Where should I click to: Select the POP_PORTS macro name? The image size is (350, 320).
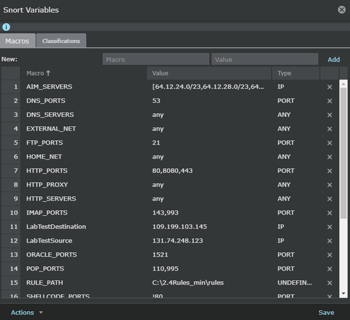[x=45, y=268]
